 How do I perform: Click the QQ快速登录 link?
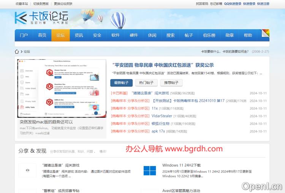click(233, 3)
